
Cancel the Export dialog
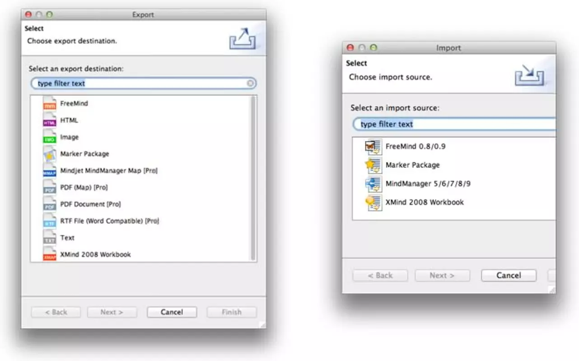172,312
